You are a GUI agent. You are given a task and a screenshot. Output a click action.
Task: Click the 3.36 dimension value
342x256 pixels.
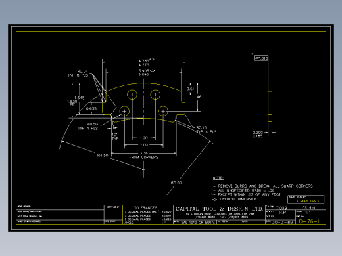(x=143, y=153)
